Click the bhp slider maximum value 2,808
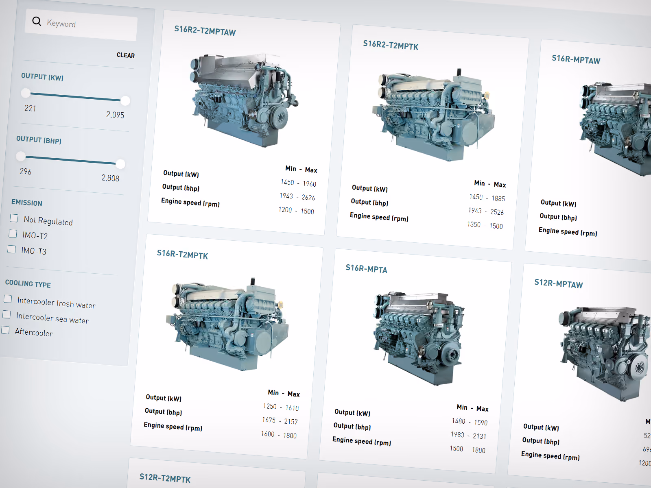Image resolution: width=651 pixels, height=488 pixels. (110, 178)
